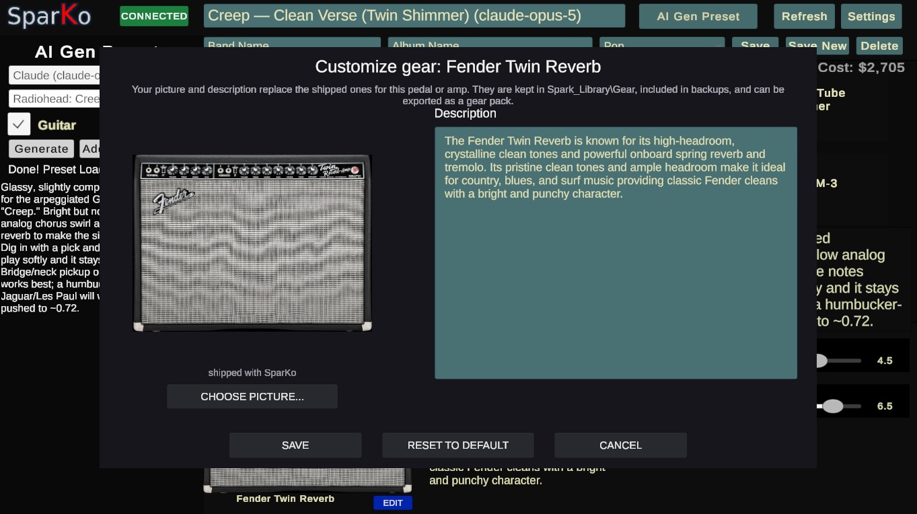Click the Band Name field
Image resolution: width=917 pixels, height=514 pixels.
tap(292, 44)
